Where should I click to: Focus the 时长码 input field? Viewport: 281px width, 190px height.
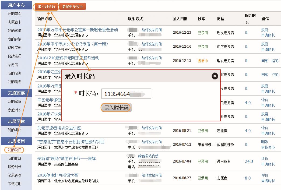[126, 94]
